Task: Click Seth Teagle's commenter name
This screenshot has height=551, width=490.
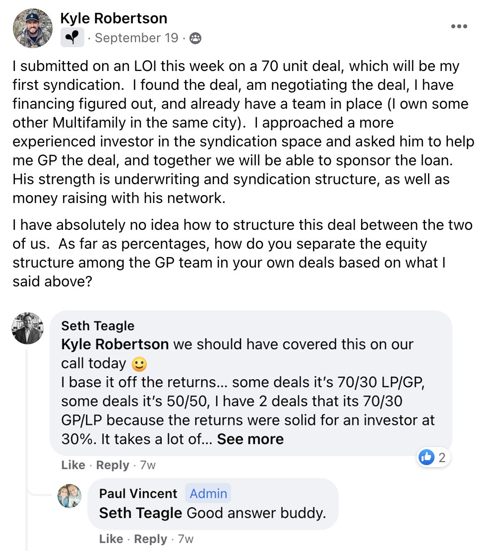Action: [98, 326]
